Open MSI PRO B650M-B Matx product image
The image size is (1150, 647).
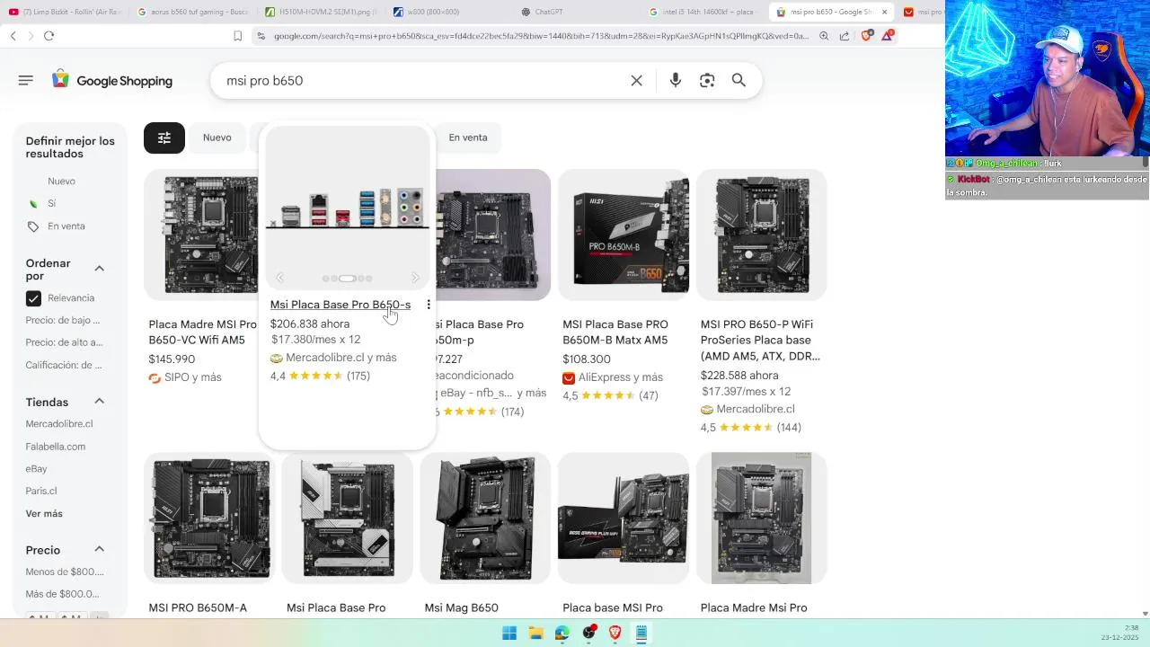point(624,235)
